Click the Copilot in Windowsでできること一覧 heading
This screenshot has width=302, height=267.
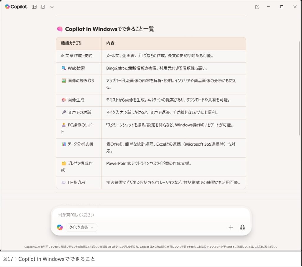pos(109,29)
